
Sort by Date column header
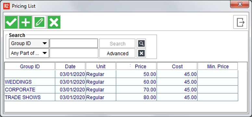point(70,66)
